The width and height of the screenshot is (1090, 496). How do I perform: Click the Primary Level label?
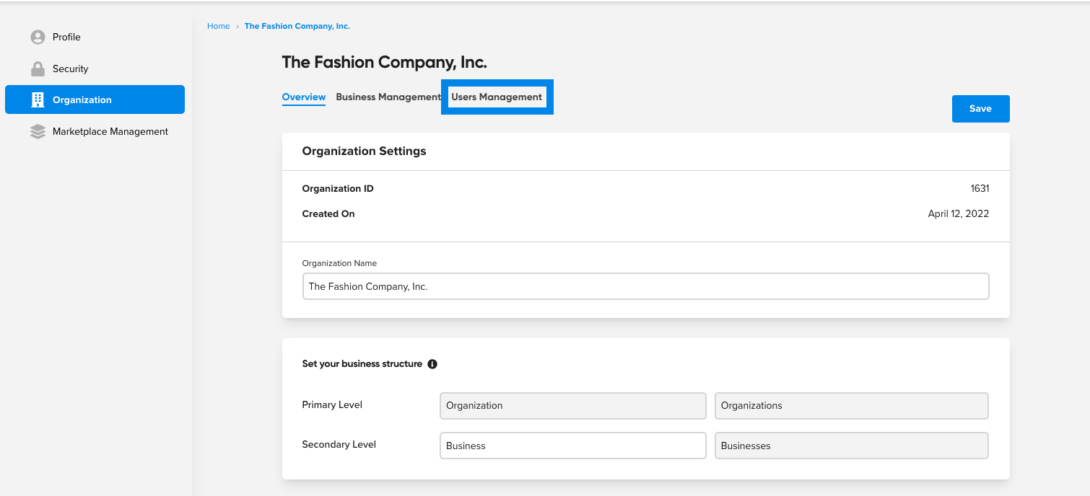click(332, 405)
